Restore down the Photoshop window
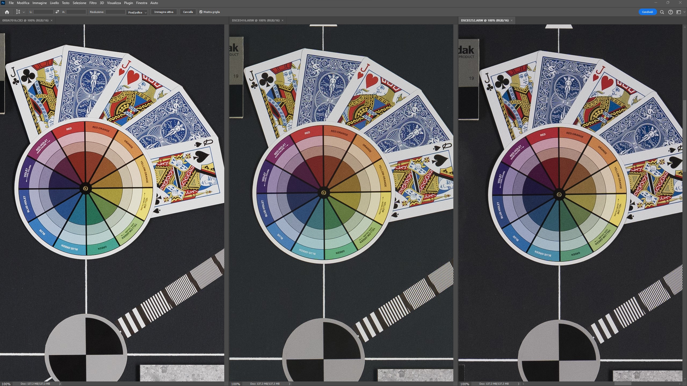This screenshot has height=386, width=687. (x=668, y=3)
